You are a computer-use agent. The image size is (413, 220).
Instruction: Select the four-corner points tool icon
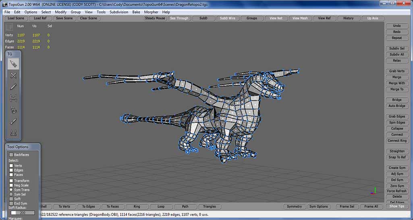coord(13,133)
